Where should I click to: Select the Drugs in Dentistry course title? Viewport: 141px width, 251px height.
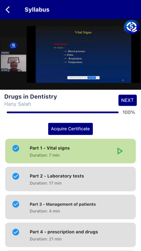(31, 97)
